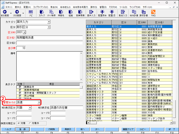
Task: Select the row 無期雇用派遣
Action: pos(129,29)
